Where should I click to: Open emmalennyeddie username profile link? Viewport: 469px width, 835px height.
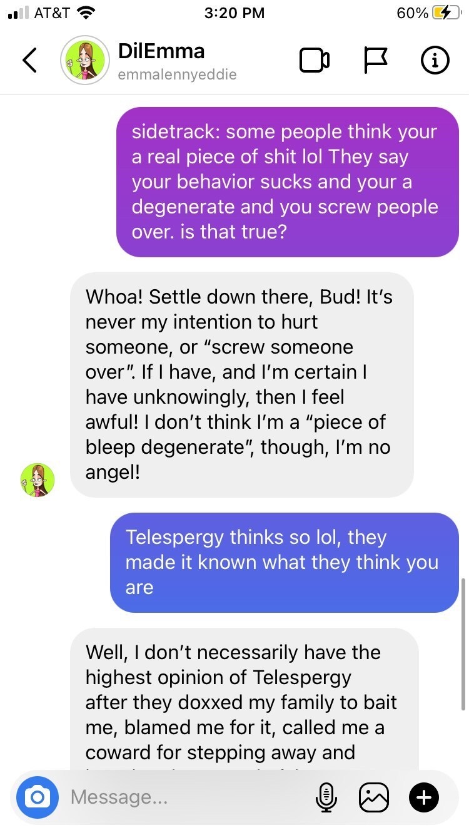click(x=178, y=74)
